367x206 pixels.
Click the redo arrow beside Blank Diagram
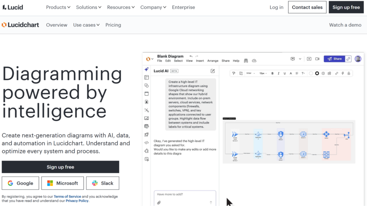[x=197, y=56]
